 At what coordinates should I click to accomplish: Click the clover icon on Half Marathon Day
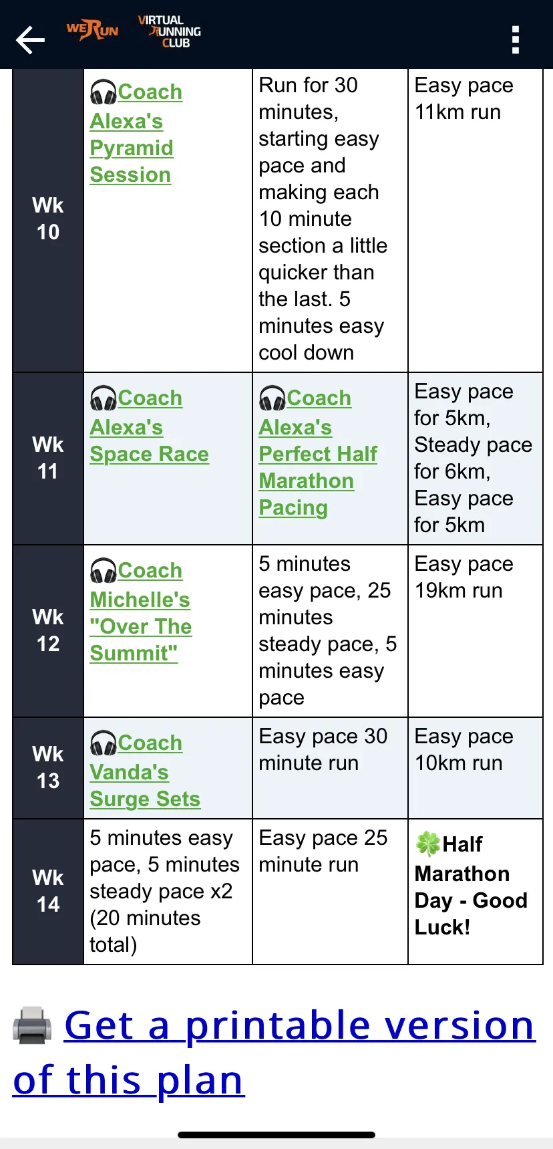tap(428, 844)
